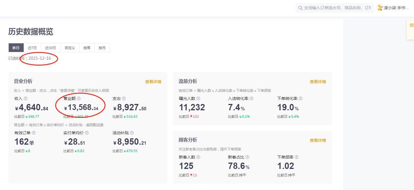Viewport: 414px width, 190px height.
Task: Click the 有效订单 value 162单
Action: coord(24,142)
